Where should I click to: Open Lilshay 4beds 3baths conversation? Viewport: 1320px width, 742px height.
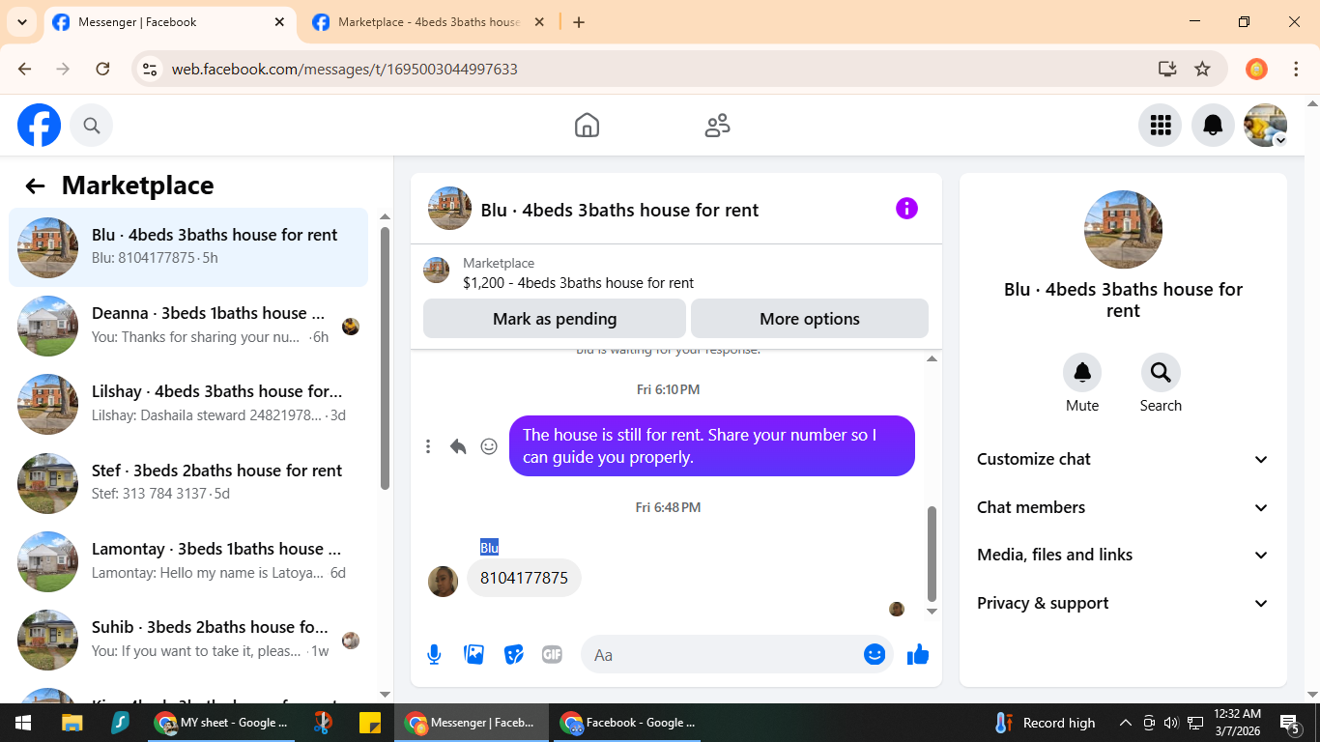tap(188, 404)
